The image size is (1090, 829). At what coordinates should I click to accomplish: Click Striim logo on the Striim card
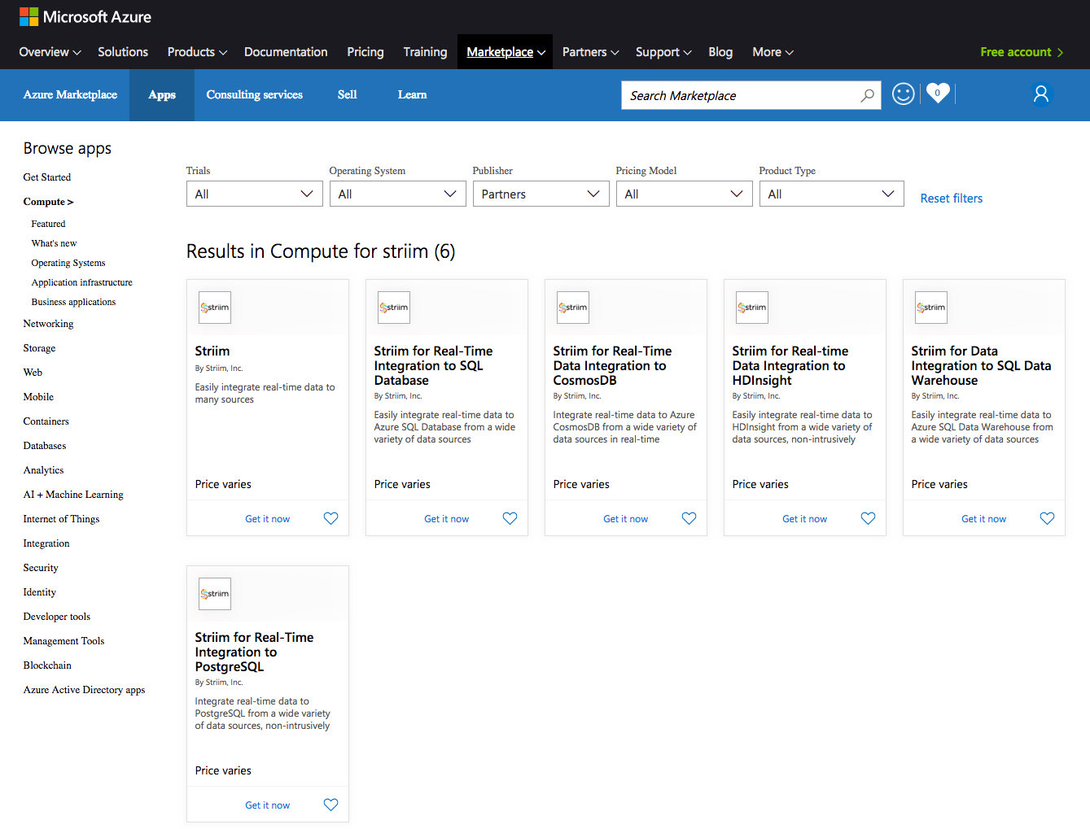pyautogui.click(x=215, y=308)
